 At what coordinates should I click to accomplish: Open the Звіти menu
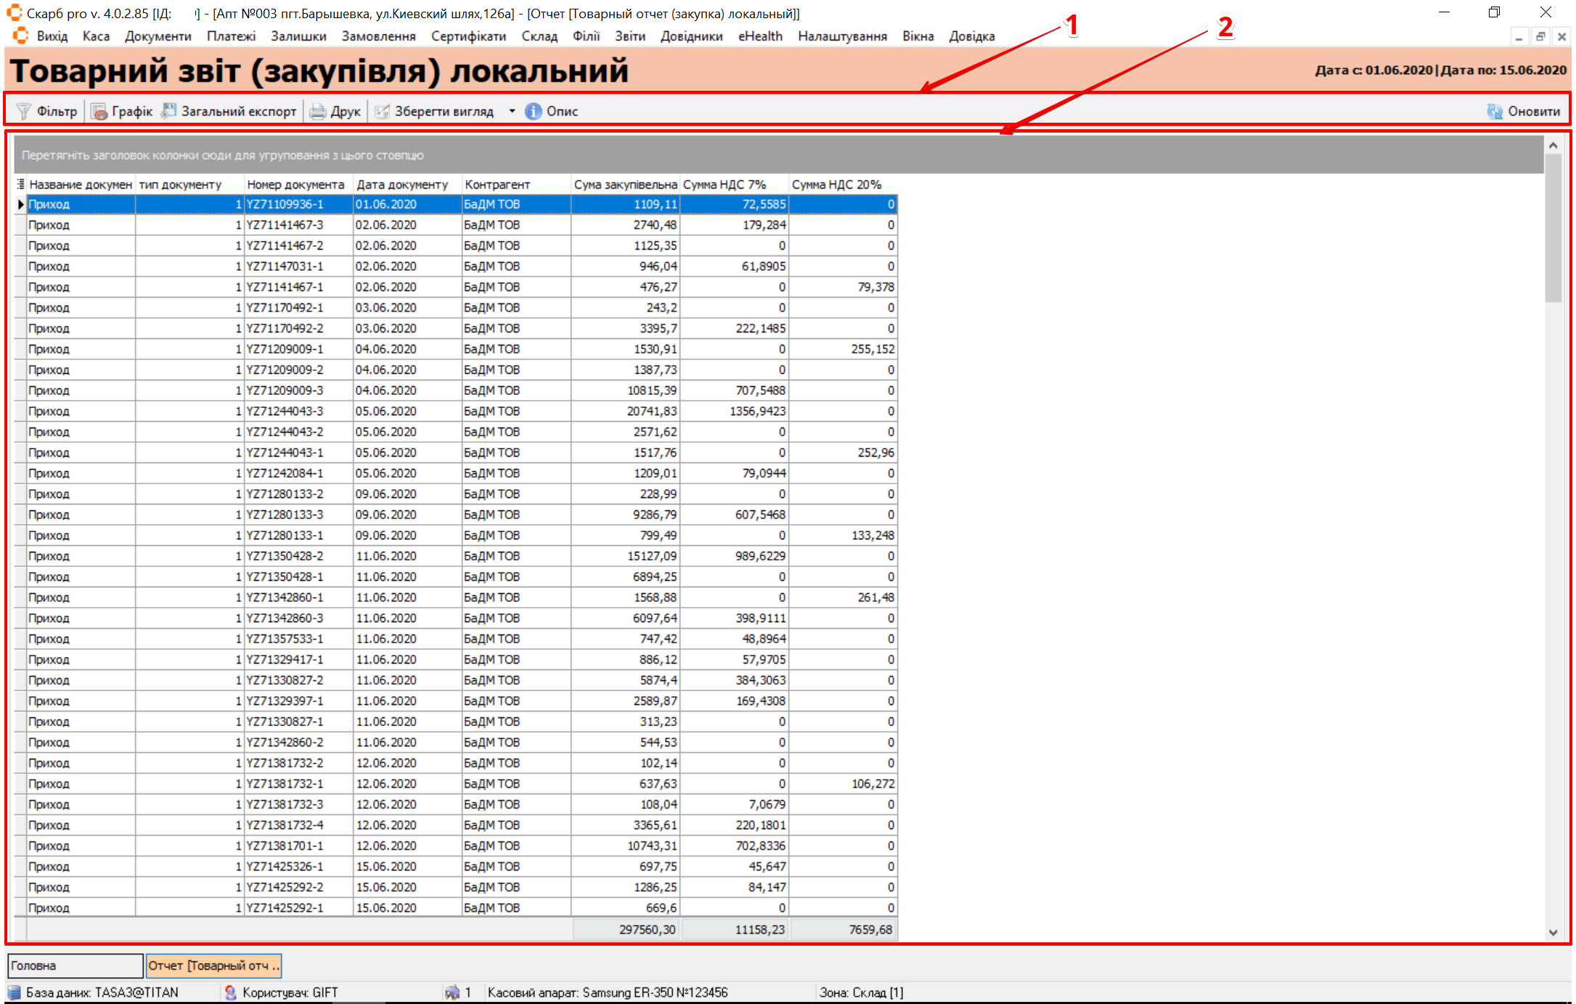click(629, 36)
